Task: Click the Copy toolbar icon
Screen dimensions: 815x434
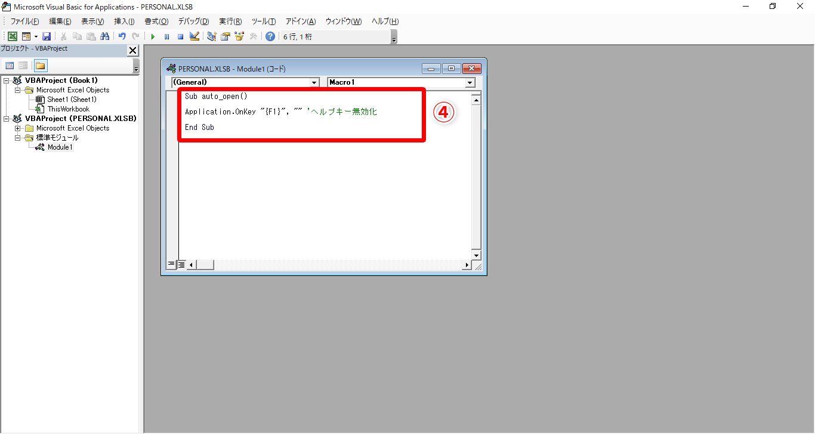Action: [x=77, y=36]
